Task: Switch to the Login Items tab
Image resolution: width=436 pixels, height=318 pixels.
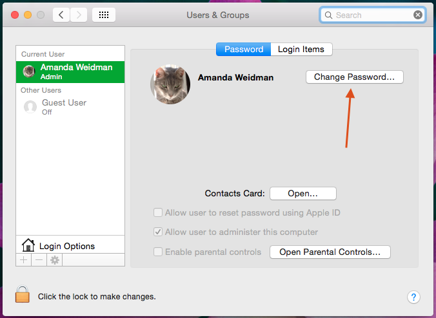Action: pyautogui.click(x=301, y=49)
